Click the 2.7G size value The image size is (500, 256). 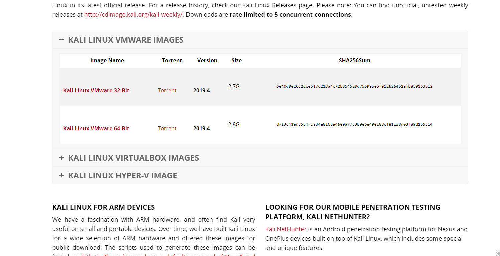pos(234,86)
